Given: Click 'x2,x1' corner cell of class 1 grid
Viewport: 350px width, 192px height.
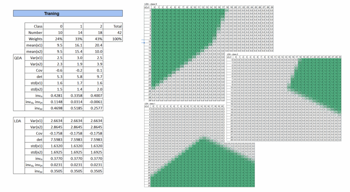Looking at the screenshot, I should [147, 106].
